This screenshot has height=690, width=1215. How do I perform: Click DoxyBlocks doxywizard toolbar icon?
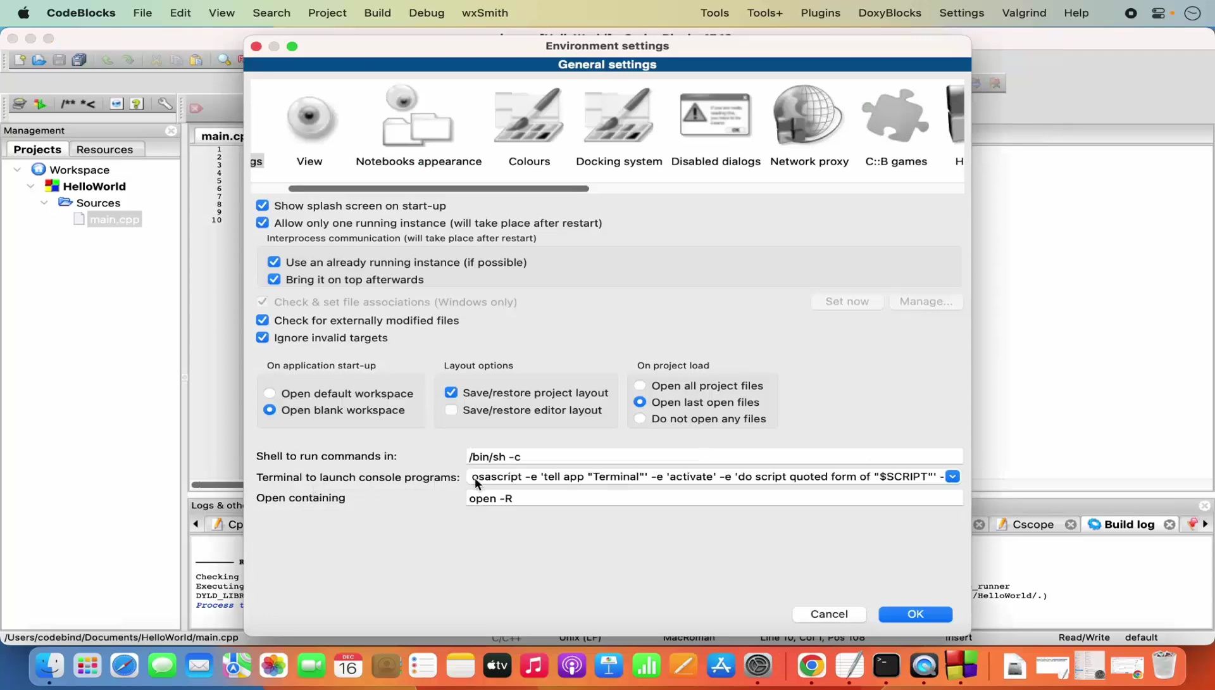(x=19, y=104)
